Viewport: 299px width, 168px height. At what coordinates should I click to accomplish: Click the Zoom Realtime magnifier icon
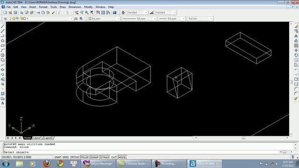(82, 13)
